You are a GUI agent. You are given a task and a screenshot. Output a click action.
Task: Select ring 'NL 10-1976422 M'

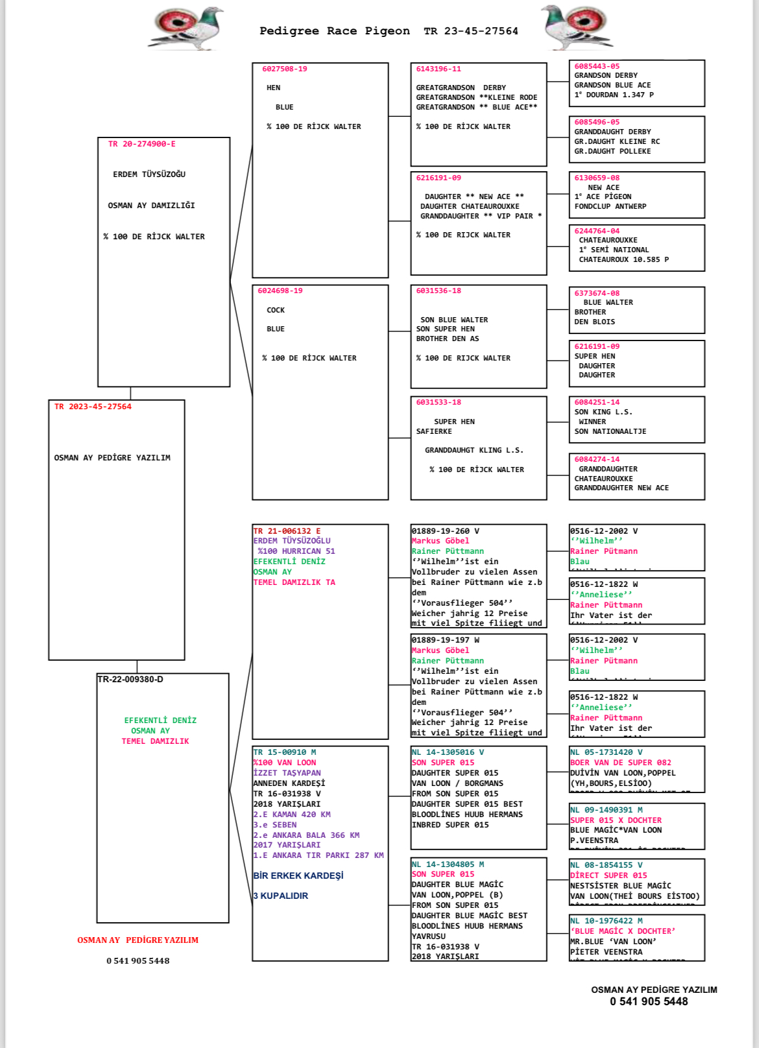tap(607, 921)
